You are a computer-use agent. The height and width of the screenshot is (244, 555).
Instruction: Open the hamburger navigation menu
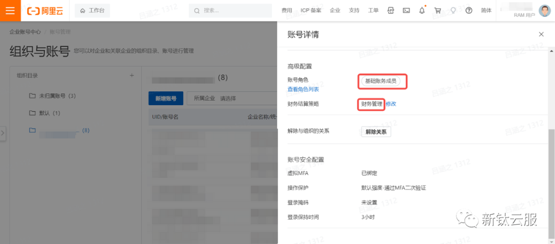pyautogui.click(x=10, y=11)
